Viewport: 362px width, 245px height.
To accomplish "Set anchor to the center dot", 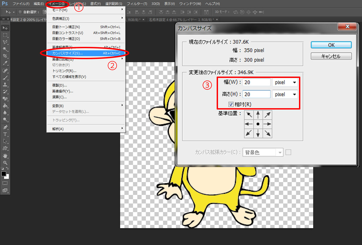I will [x=258, y=124].
